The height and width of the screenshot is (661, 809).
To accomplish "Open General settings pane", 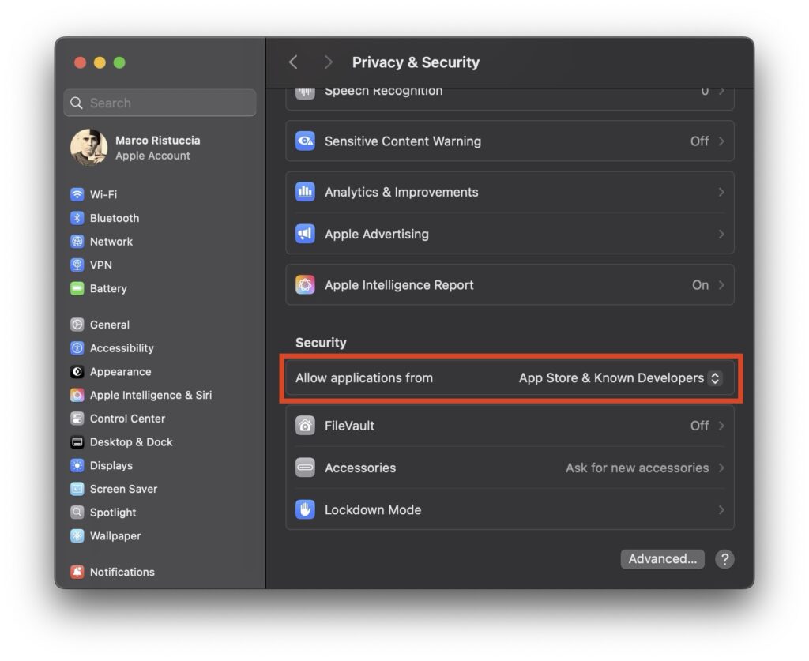I will 109,325.
